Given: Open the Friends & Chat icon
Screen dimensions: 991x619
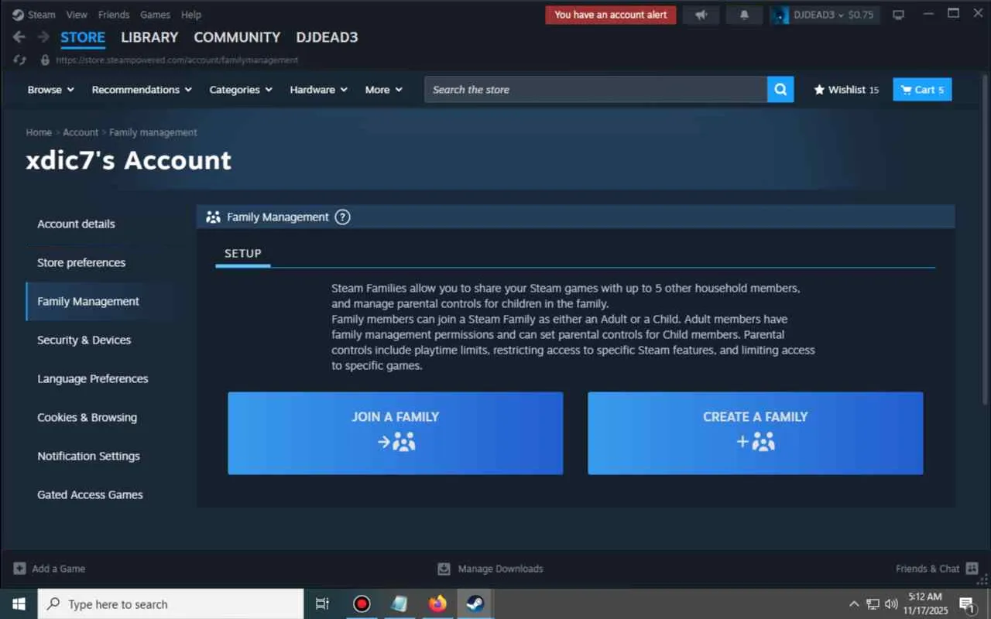Looking at the screenshot, I should click(972, 569).
